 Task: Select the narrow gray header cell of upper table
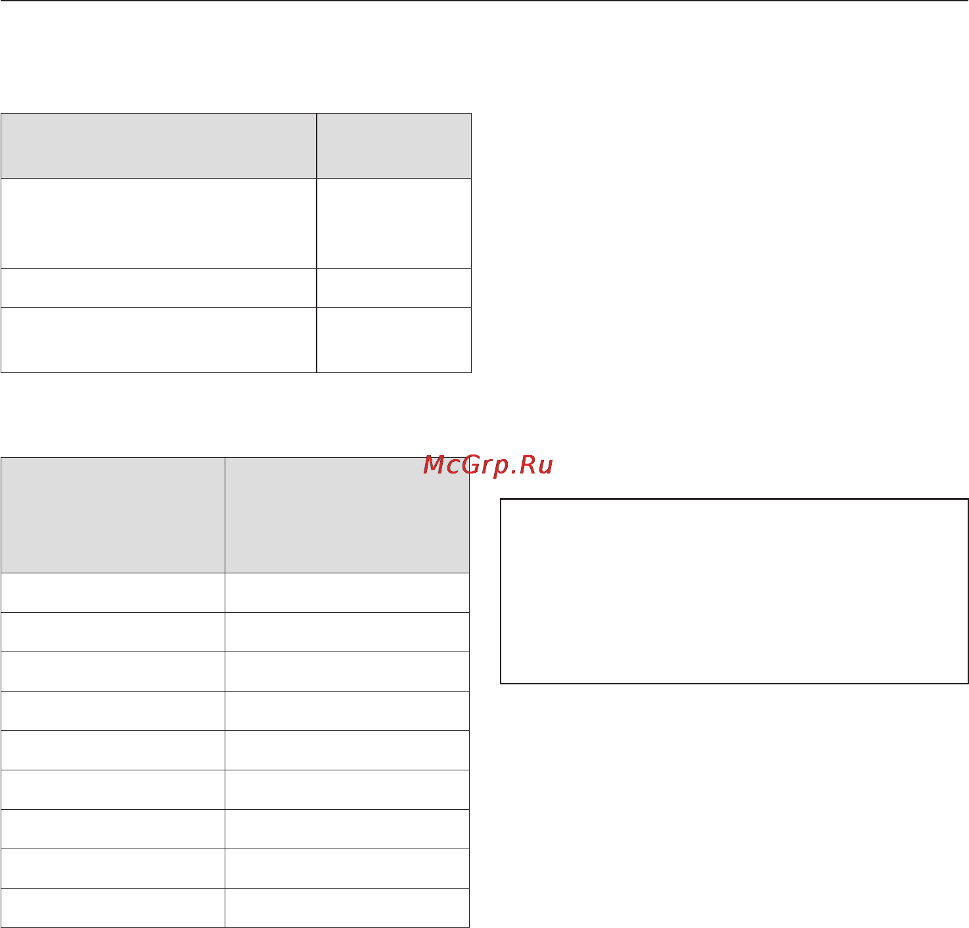click(x=394, y=145)
